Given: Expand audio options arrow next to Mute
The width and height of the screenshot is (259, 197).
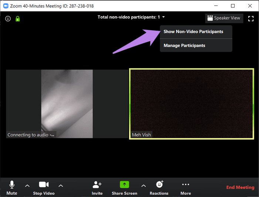Looking at the screenshot, I should pos(27,186).
